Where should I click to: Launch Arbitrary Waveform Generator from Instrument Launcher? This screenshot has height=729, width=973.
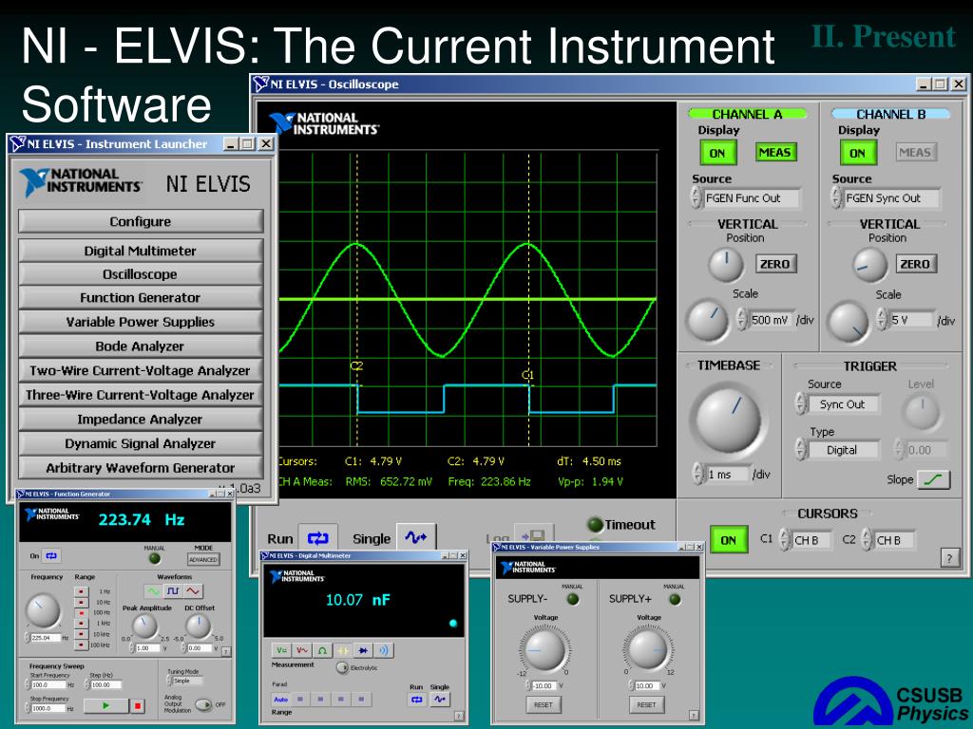pyautogui.click(x=141, y=468)
